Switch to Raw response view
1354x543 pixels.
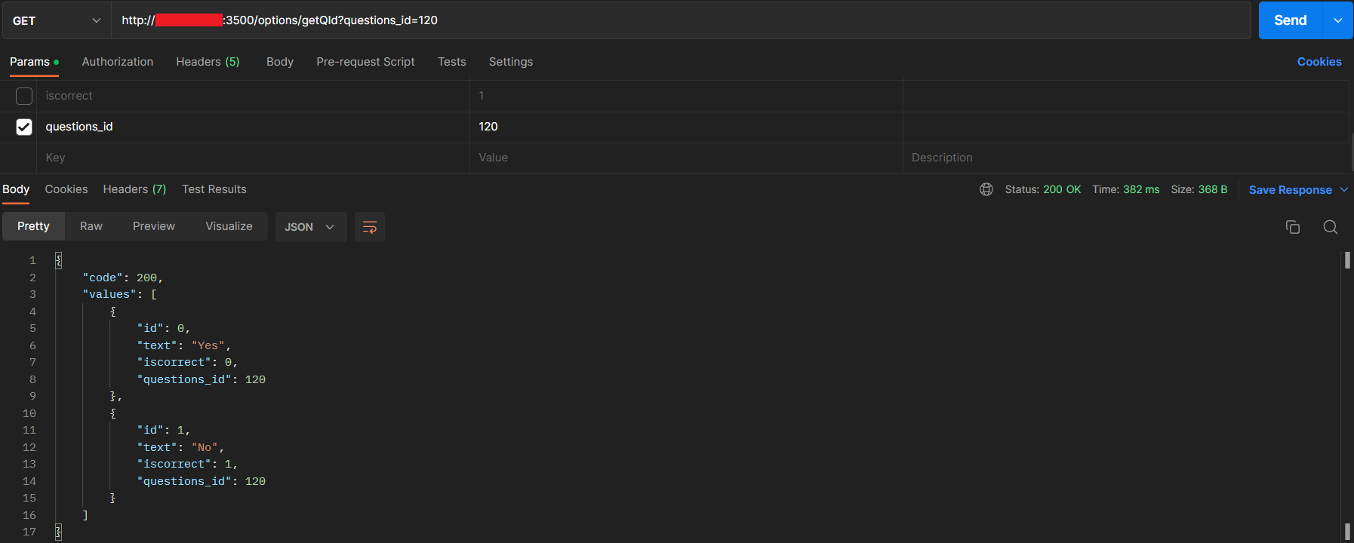[x=91, y=226]
